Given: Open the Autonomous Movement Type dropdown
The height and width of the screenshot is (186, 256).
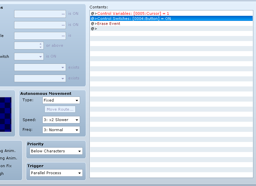Looking at the screenshot, I should point(61,100).
